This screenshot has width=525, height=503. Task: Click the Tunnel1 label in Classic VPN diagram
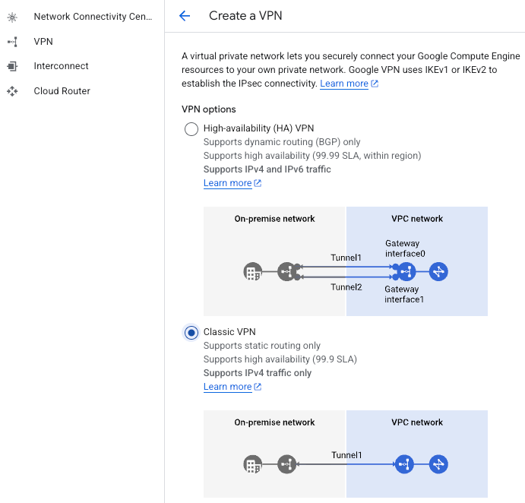click(346, 455)
